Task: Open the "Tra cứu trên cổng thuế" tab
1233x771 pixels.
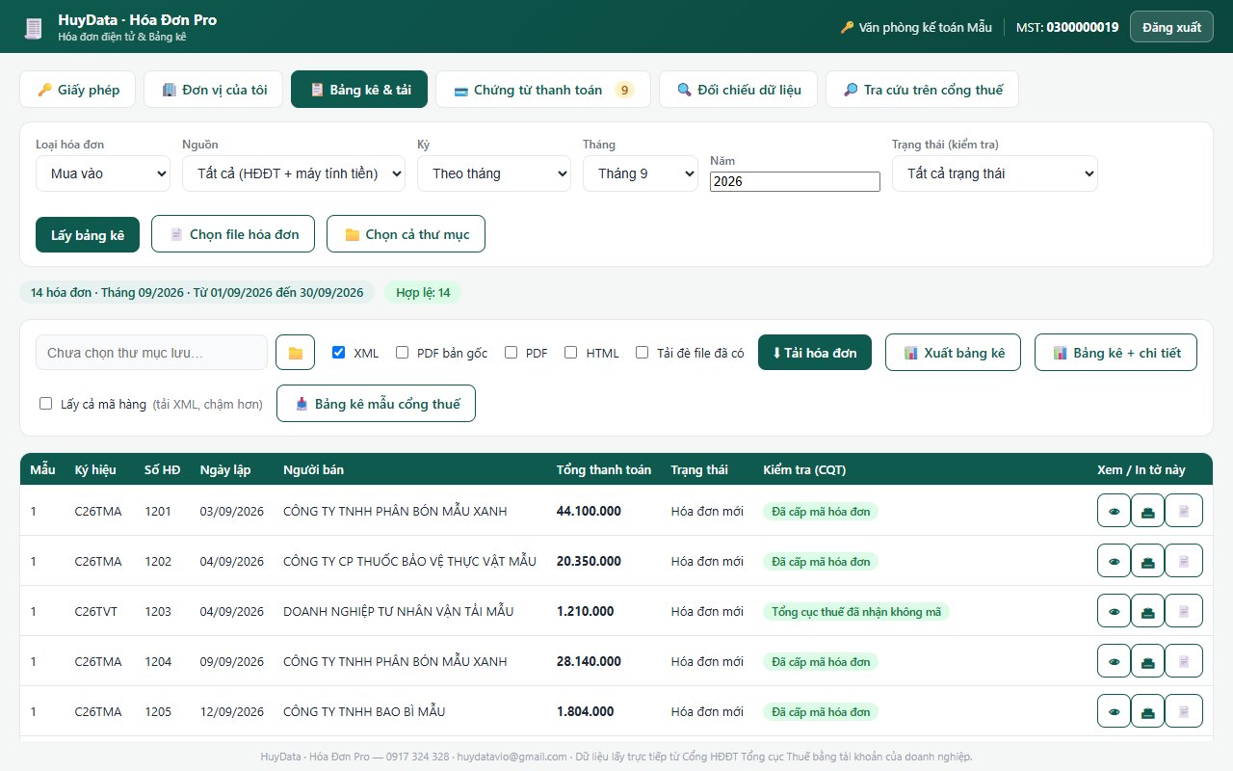Action: [x=922, y=90]
